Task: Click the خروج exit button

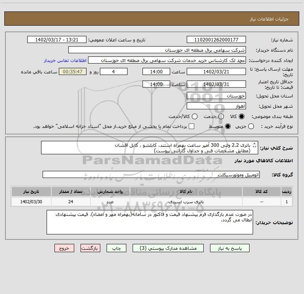Action: click(64, 248)
